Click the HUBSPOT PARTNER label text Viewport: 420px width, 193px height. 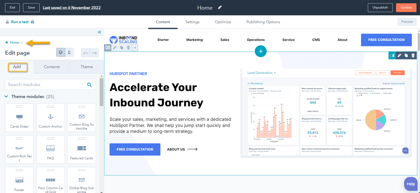(128, 74)
